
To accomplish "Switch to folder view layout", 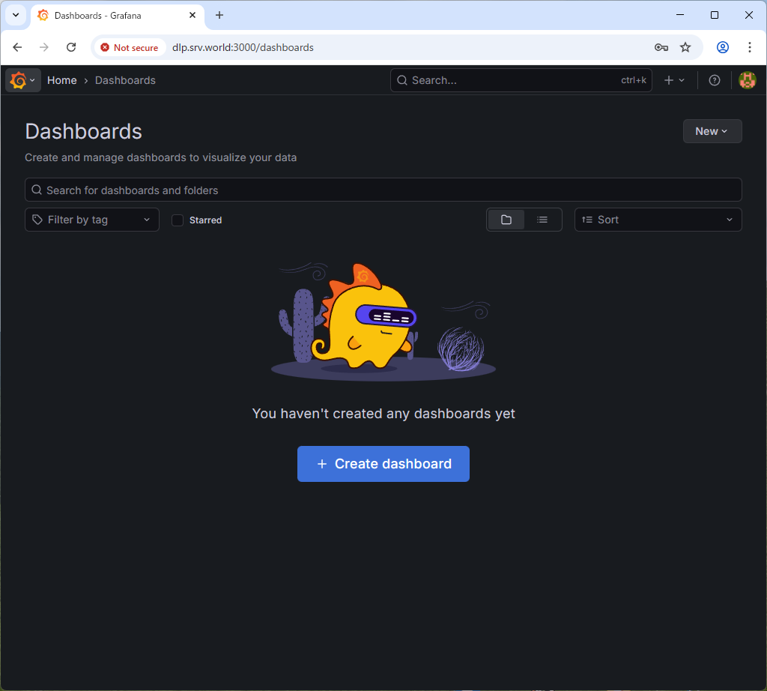I will (506, 220).
